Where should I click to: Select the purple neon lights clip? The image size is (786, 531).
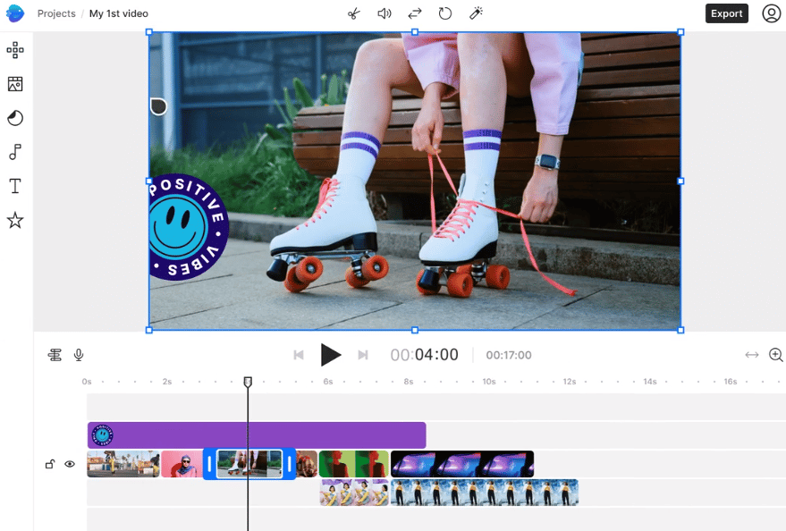pyautogui.click(x=462, y=464)
